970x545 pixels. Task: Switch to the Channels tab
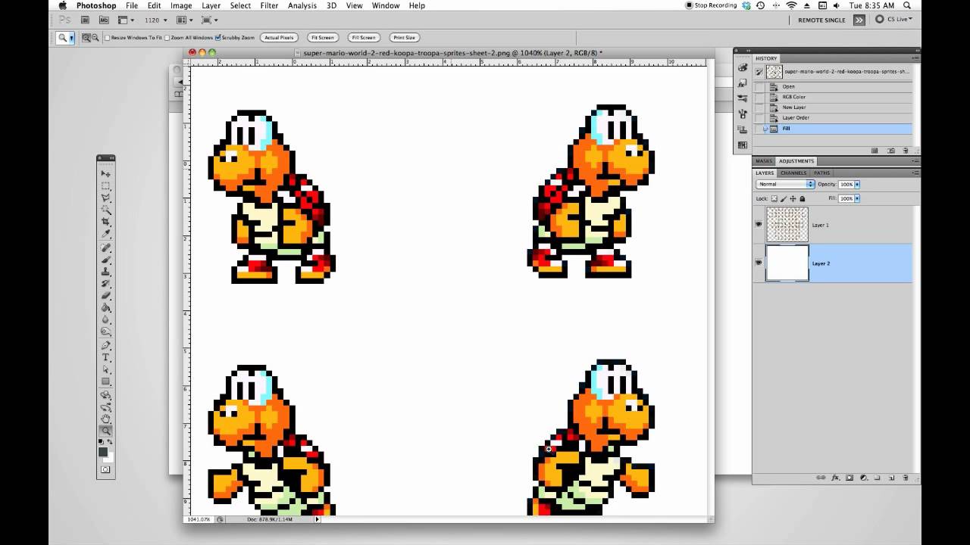pyautogui.click(x=793, y=173)
